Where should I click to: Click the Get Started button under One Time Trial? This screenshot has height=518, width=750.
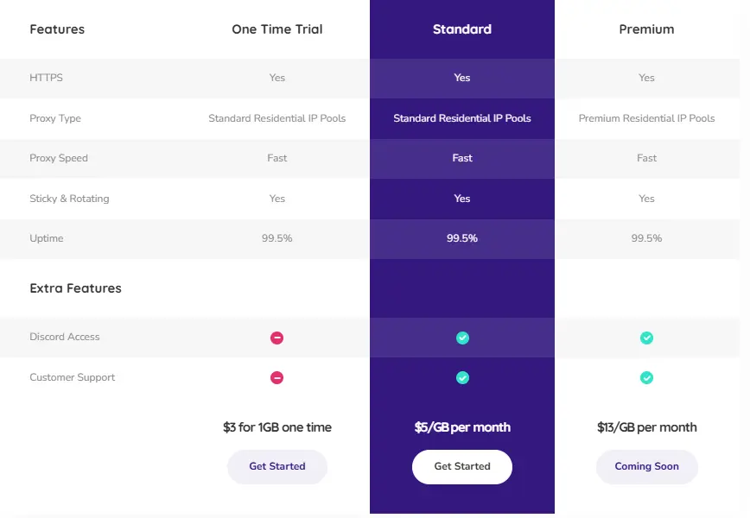[276, 466]
